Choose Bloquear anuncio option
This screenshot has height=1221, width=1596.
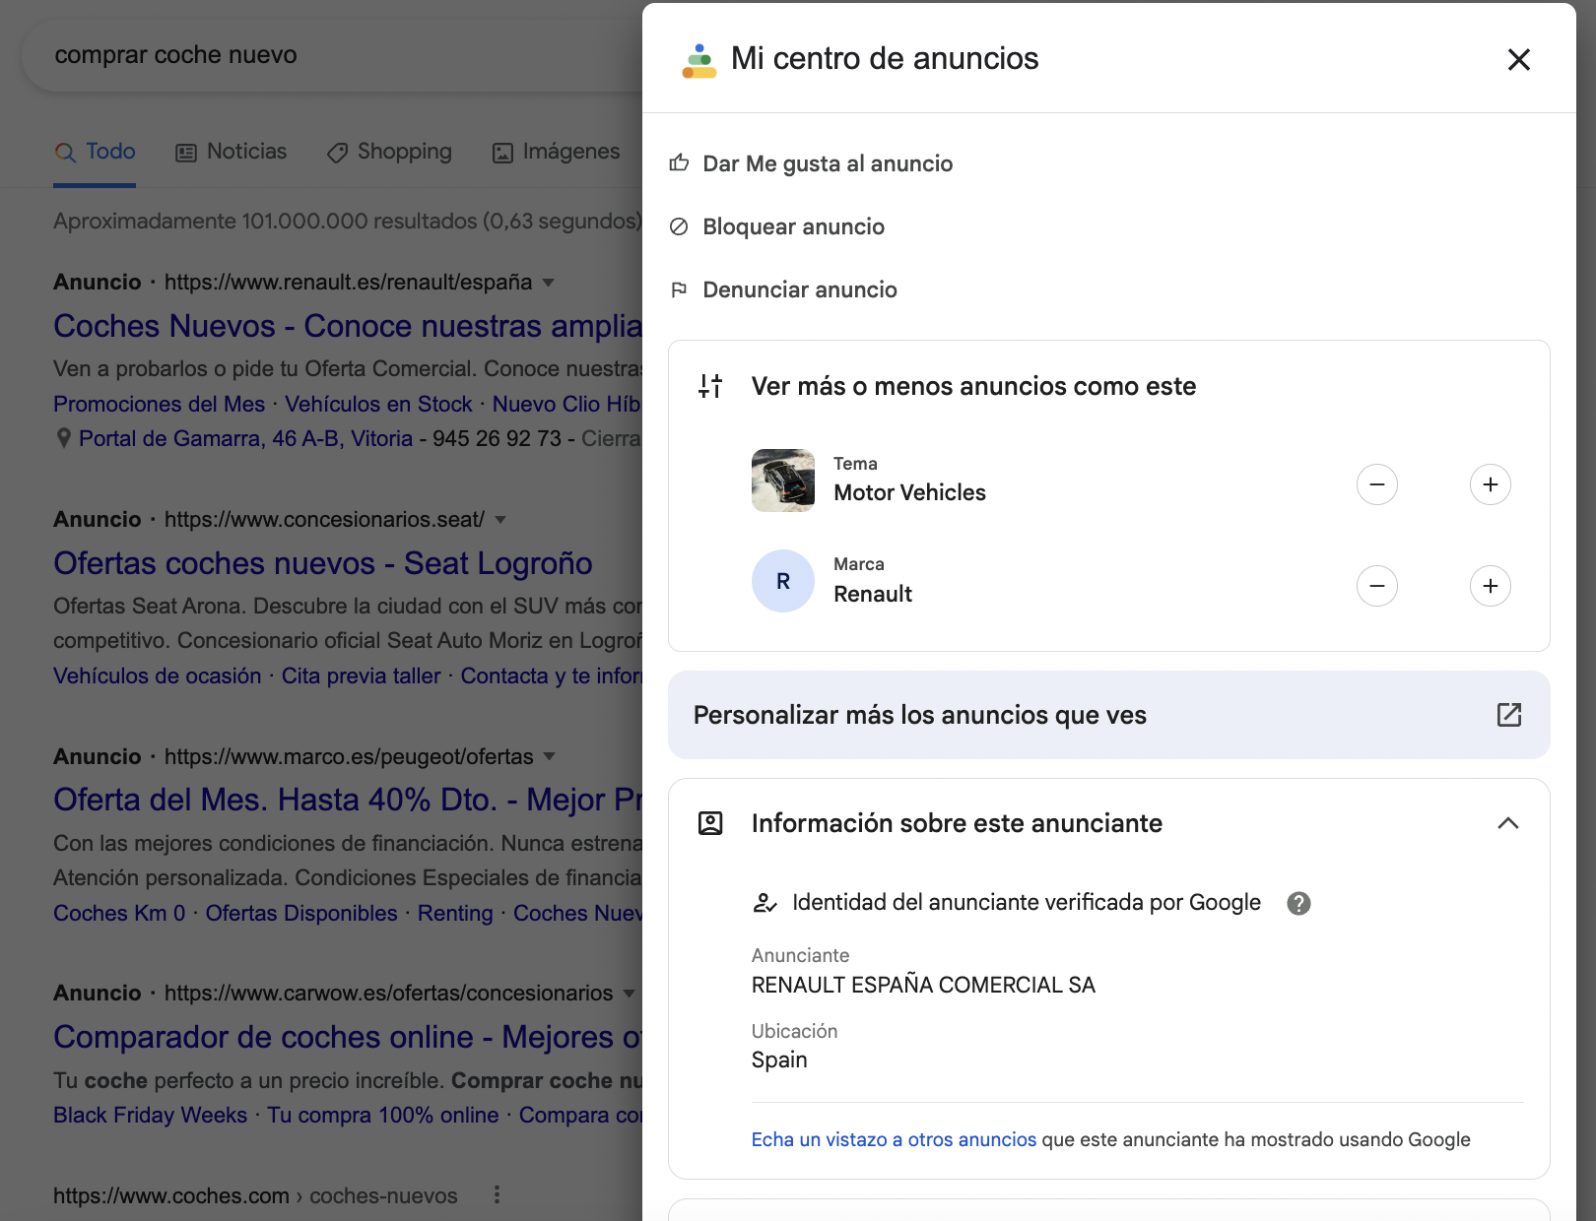[x=793, y=226]
